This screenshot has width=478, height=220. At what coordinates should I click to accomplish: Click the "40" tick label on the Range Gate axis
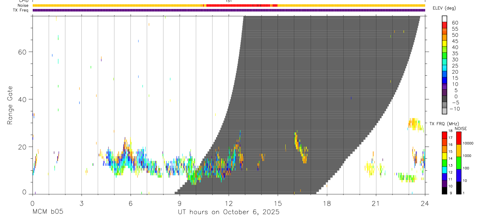coord(22,99)
